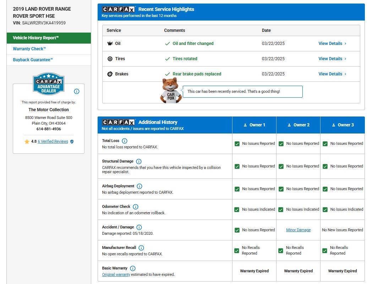Screen dimensions: 367x284
Task: Select the Owner 3 column header
Action: pyautogui.click(x=343, y=125)
